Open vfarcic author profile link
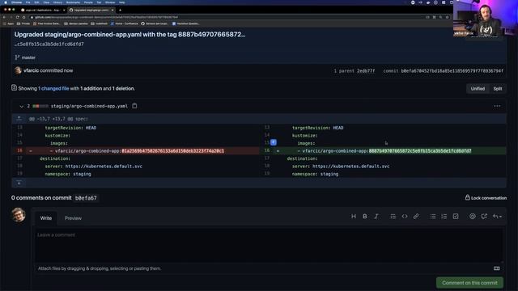Viewport: 518px width, 291px height. point(31,70)
